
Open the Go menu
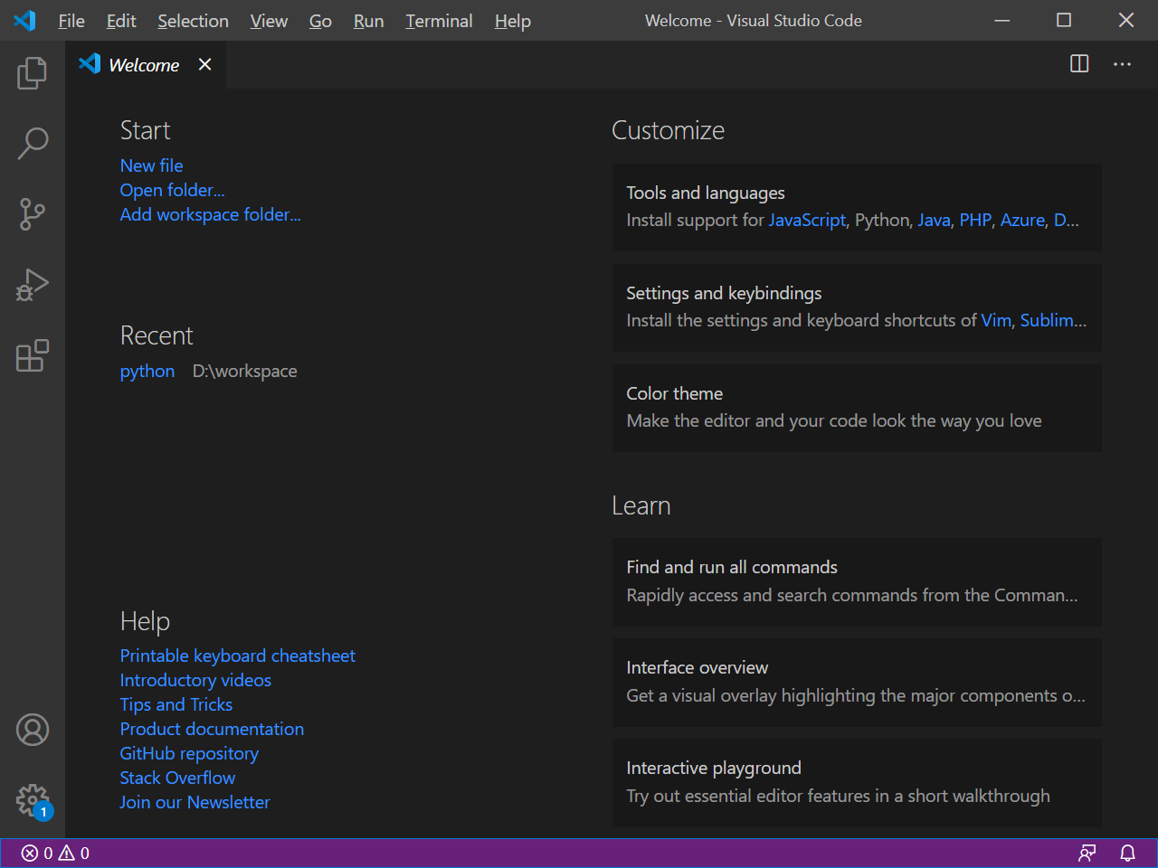[x=320, y=21]
